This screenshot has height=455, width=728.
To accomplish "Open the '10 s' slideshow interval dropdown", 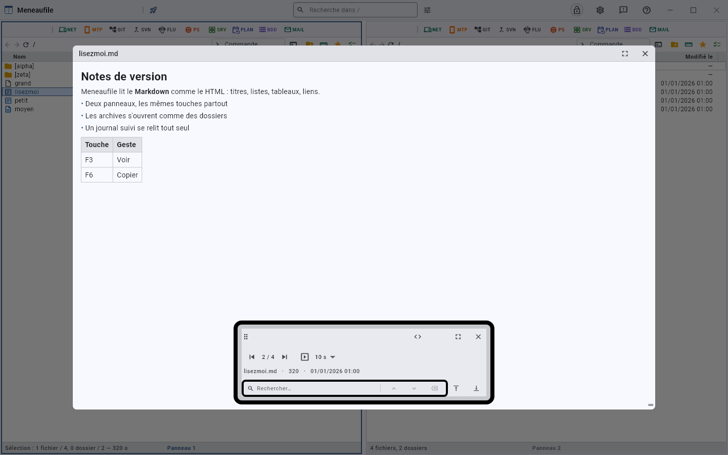I will click(325, 357).
